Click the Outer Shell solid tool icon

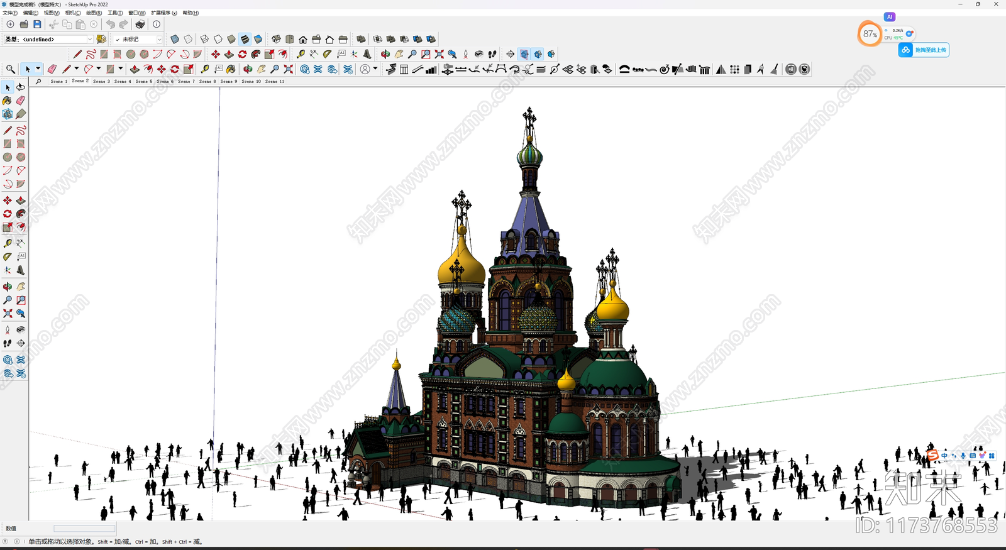click(361, 39)
